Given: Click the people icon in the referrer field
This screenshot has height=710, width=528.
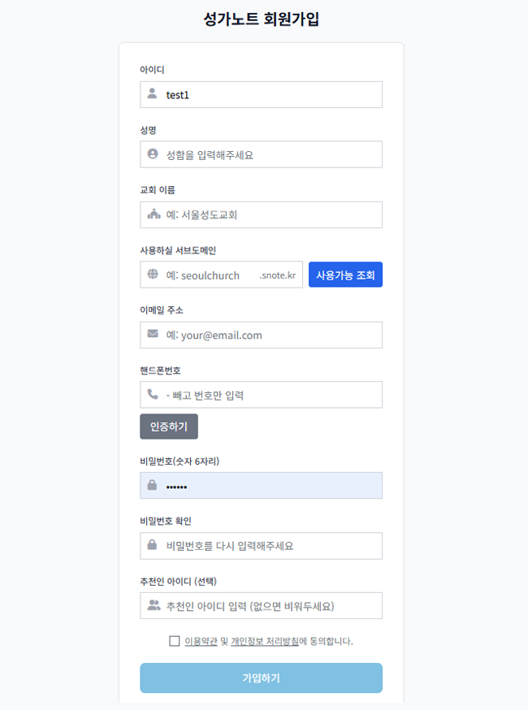Looking at the screenshot, I should (154, 605).
